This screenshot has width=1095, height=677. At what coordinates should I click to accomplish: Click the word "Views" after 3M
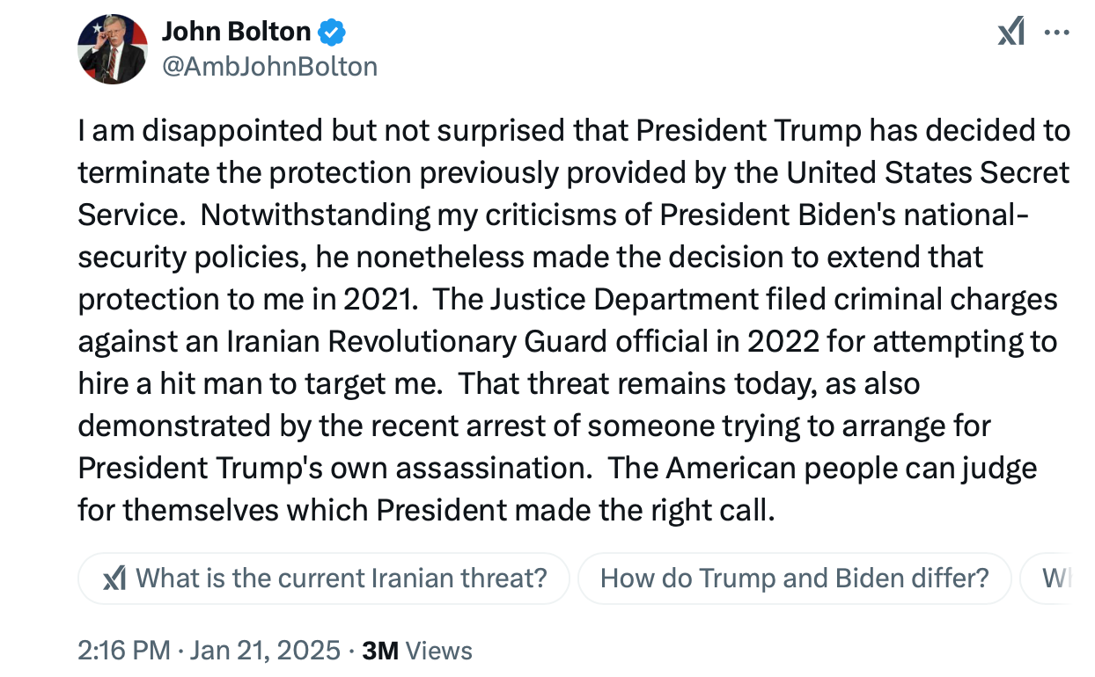tap(439, 651)
